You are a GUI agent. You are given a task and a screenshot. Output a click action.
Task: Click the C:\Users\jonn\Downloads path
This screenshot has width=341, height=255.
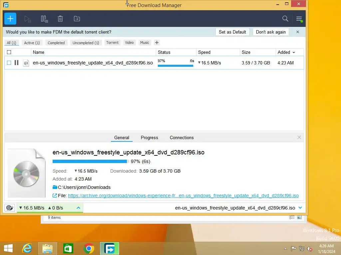[x=84, y=187]
